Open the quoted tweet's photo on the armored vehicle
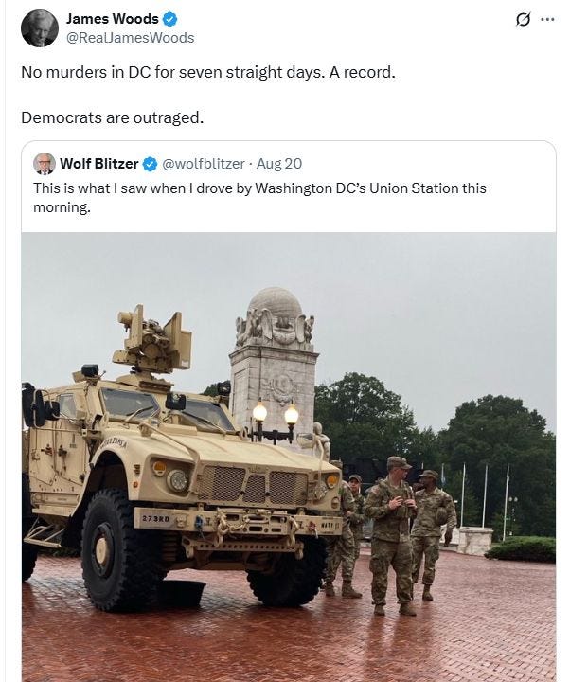This screenshot has height=682, width=570. click(x=183, y=461)
